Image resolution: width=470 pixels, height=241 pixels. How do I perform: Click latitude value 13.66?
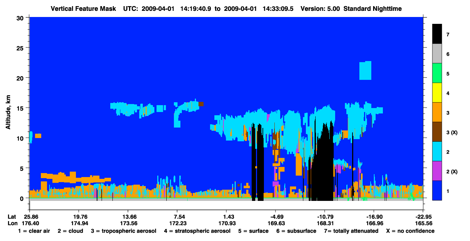tap(128, 217)
